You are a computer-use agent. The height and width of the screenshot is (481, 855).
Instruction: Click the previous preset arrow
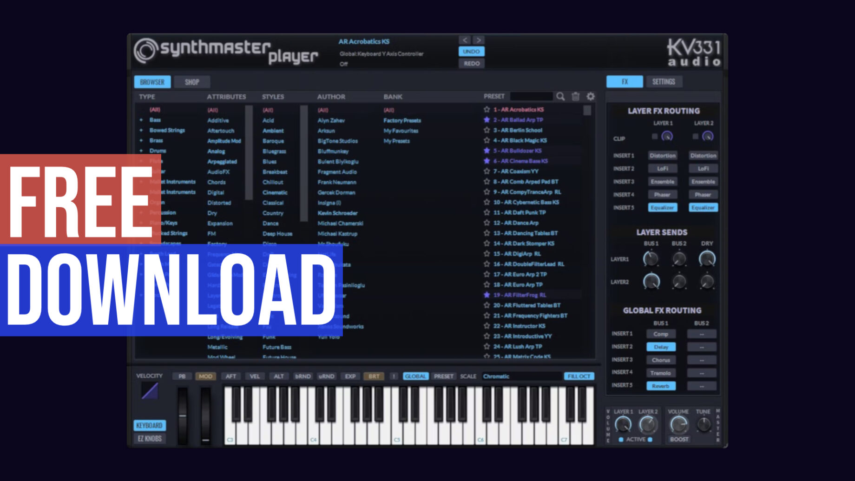point(464,40)
